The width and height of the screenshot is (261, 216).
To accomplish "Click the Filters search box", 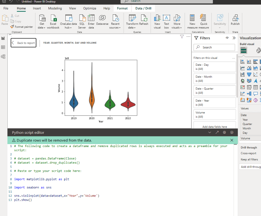I will [215, 47].
